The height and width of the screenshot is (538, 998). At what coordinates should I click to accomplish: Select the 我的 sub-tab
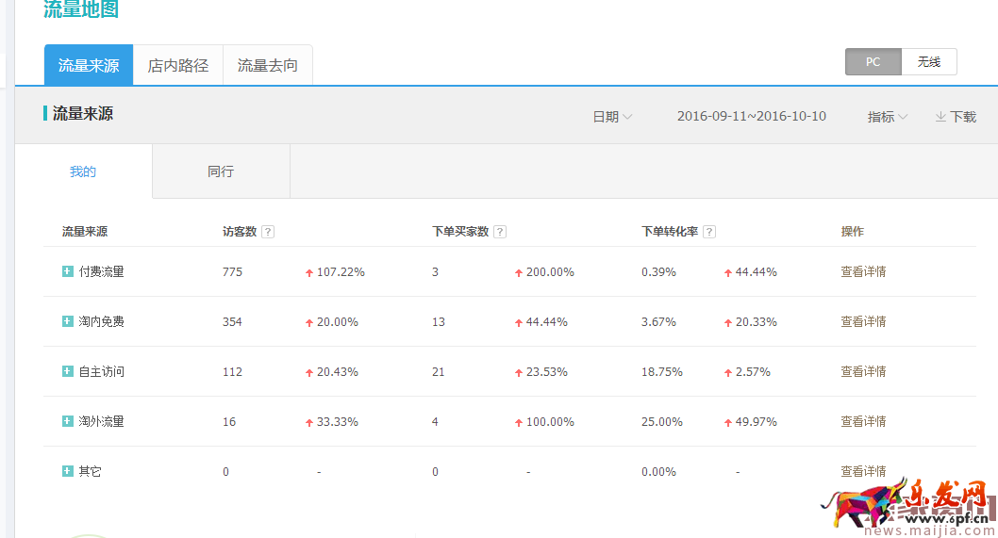[83, 171]
